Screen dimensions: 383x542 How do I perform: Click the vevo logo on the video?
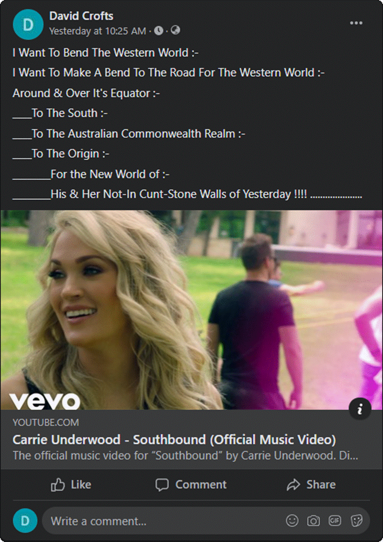pyautogui.click(x=45, y=401)
